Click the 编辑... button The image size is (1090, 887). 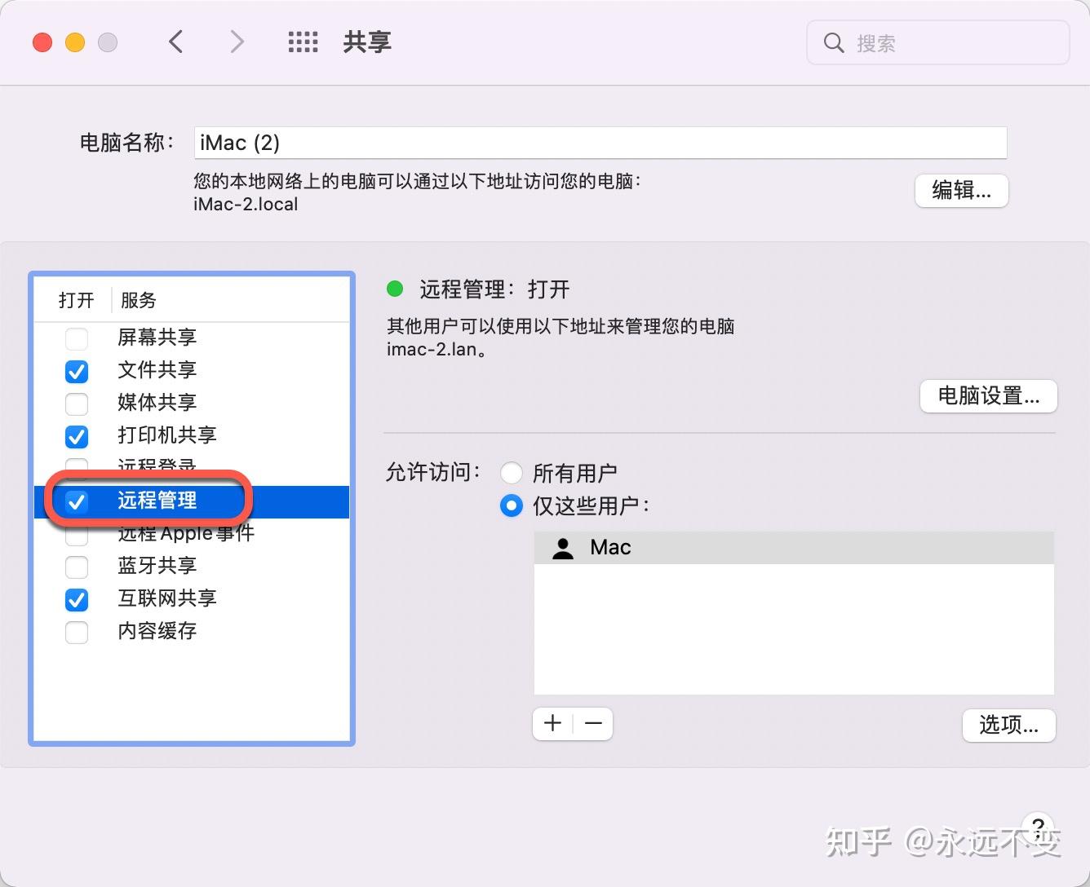click(961, 191)
